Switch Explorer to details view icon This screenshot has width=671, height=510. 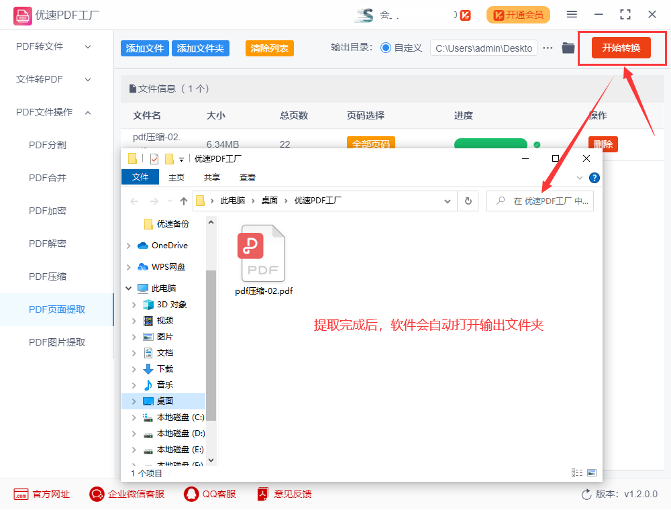[577, 473]
